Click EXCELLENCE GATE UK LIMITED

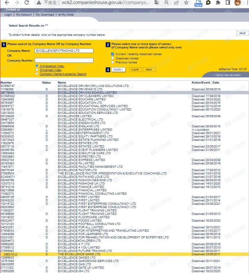point(81,268)
